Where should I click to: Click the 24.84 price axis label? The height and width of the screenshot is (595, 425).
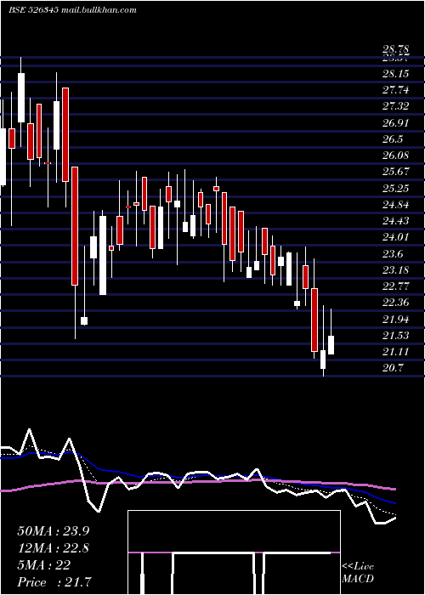point(396,205)
